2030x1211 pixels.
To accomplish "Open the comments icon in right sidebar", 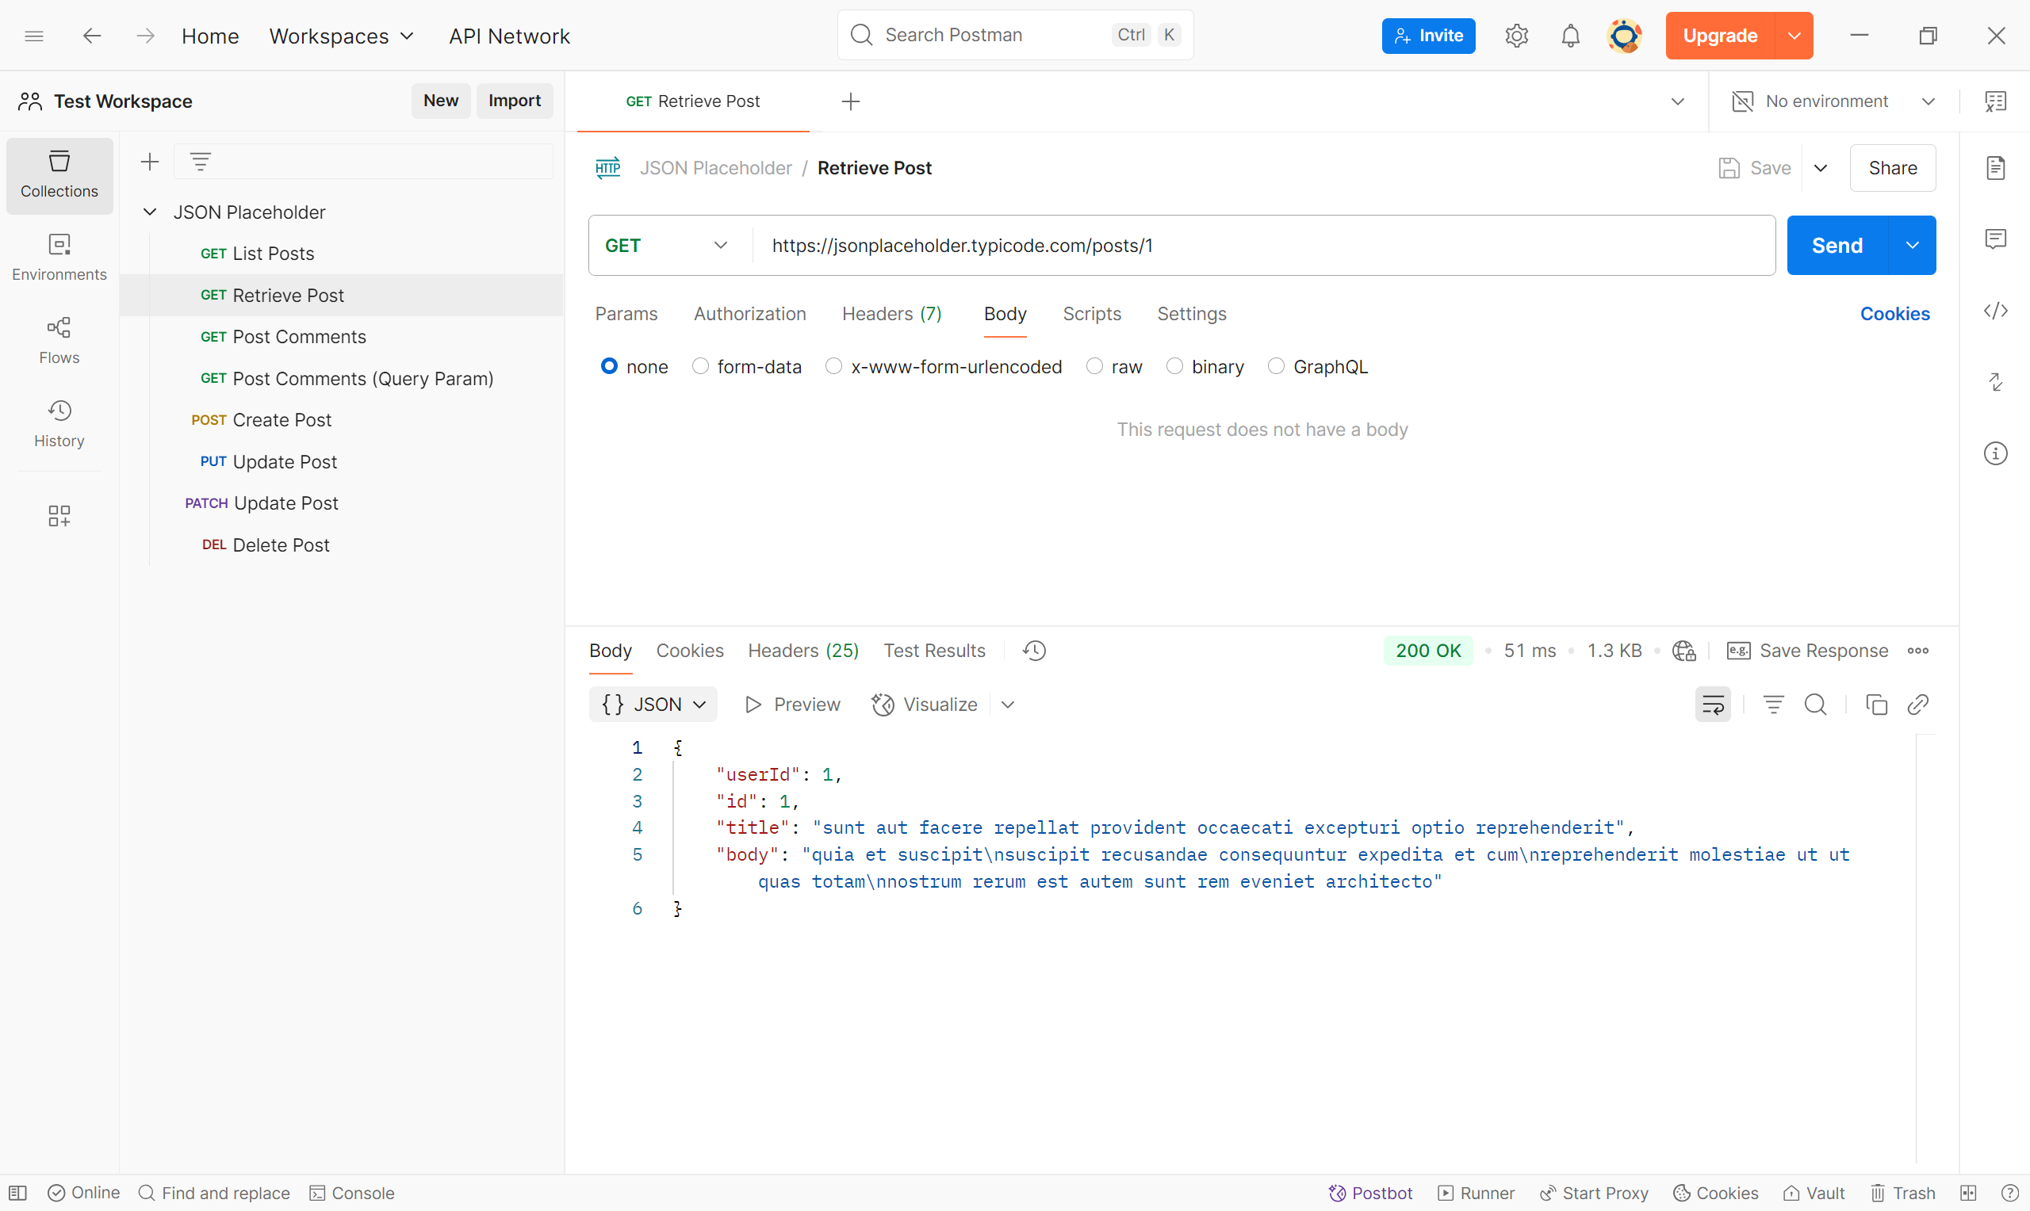I will tap(1996, 239).
